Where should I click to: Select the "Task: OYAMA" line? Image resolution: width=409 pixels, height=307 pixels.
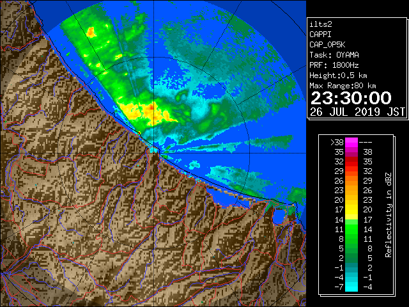(334, 55)
